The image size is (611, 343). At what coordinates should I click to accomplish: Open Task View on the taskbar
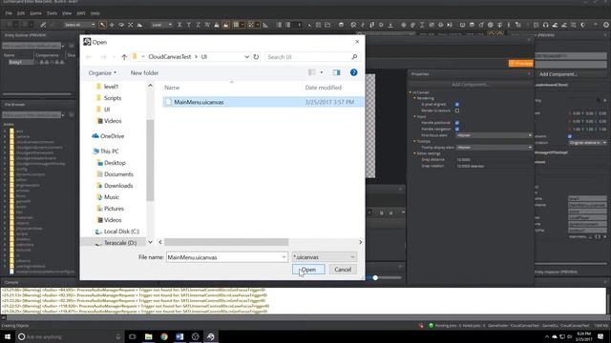(x=133, y=336)
